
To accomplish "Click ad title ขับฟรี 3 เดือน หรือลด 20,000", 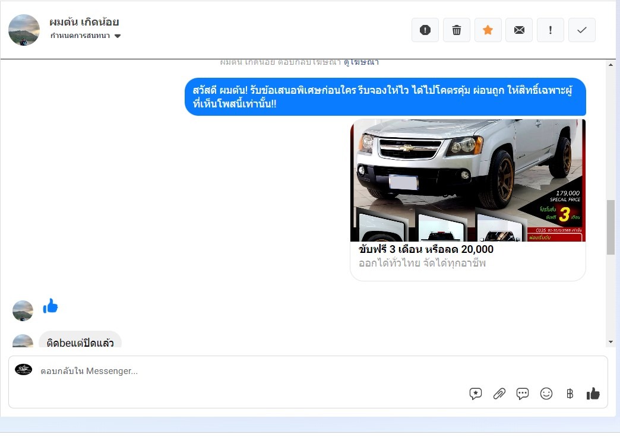I will point(426,249).
